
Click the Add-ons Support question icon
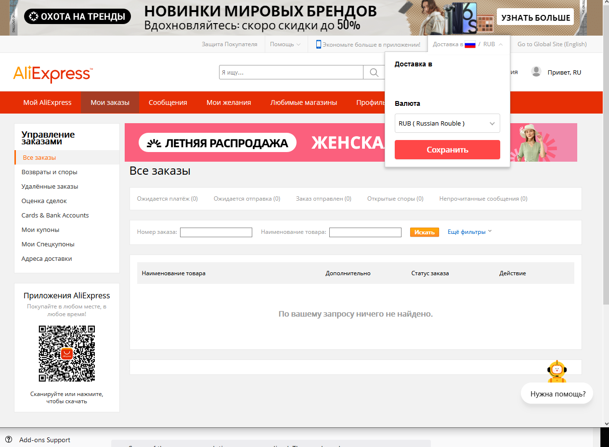point(9,440)
